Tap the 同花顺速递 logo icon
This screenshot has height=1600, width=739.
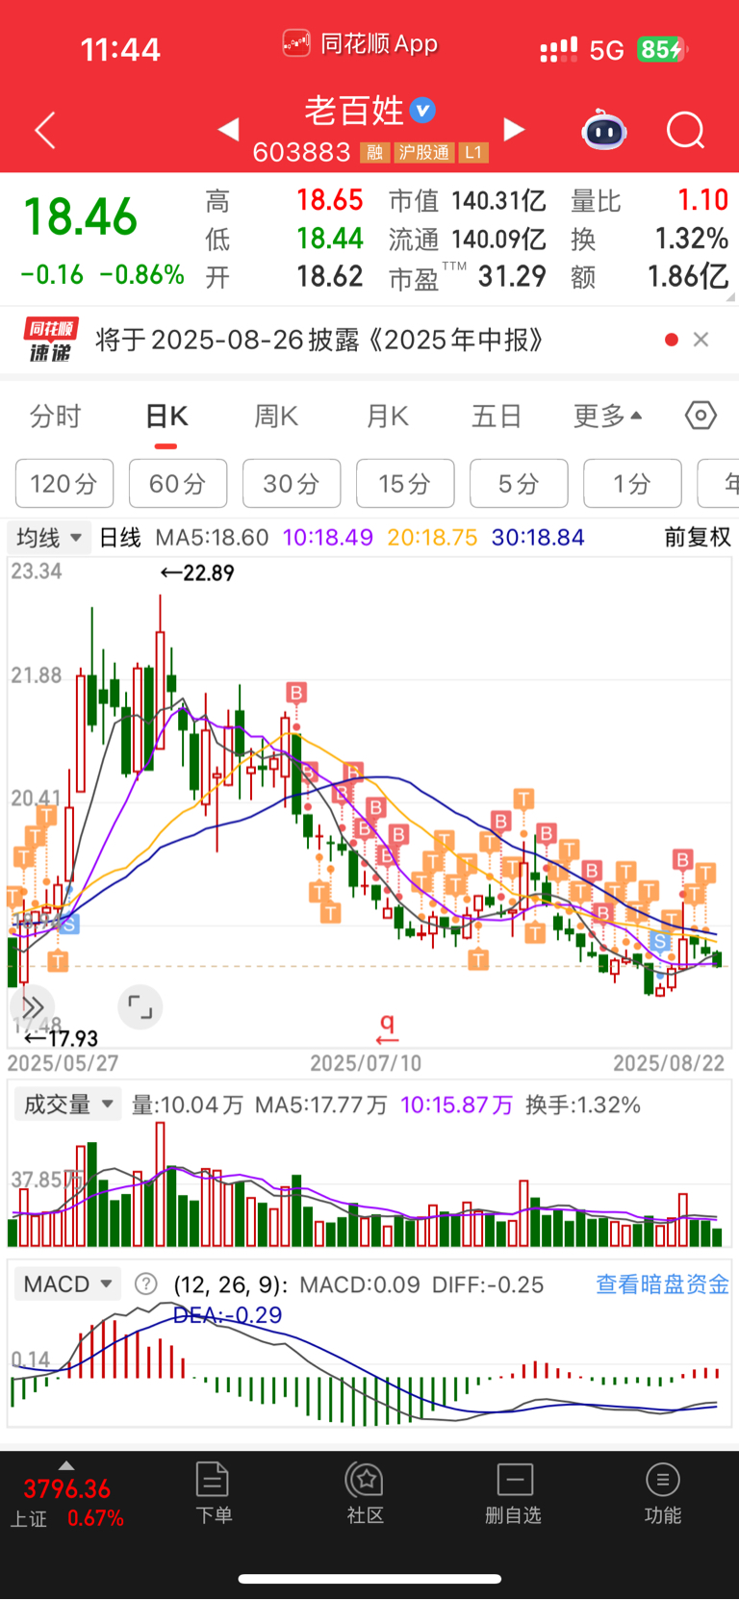(50, 340)
